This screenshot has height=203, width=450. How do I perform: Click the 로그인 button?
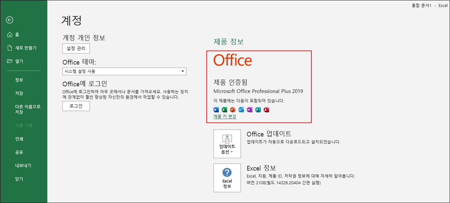click(76, 106)
